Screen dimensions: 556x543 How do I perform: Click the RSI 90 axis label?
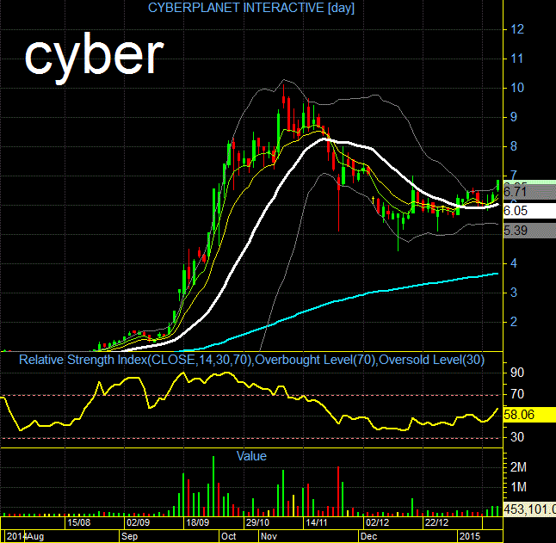[517, 373]
